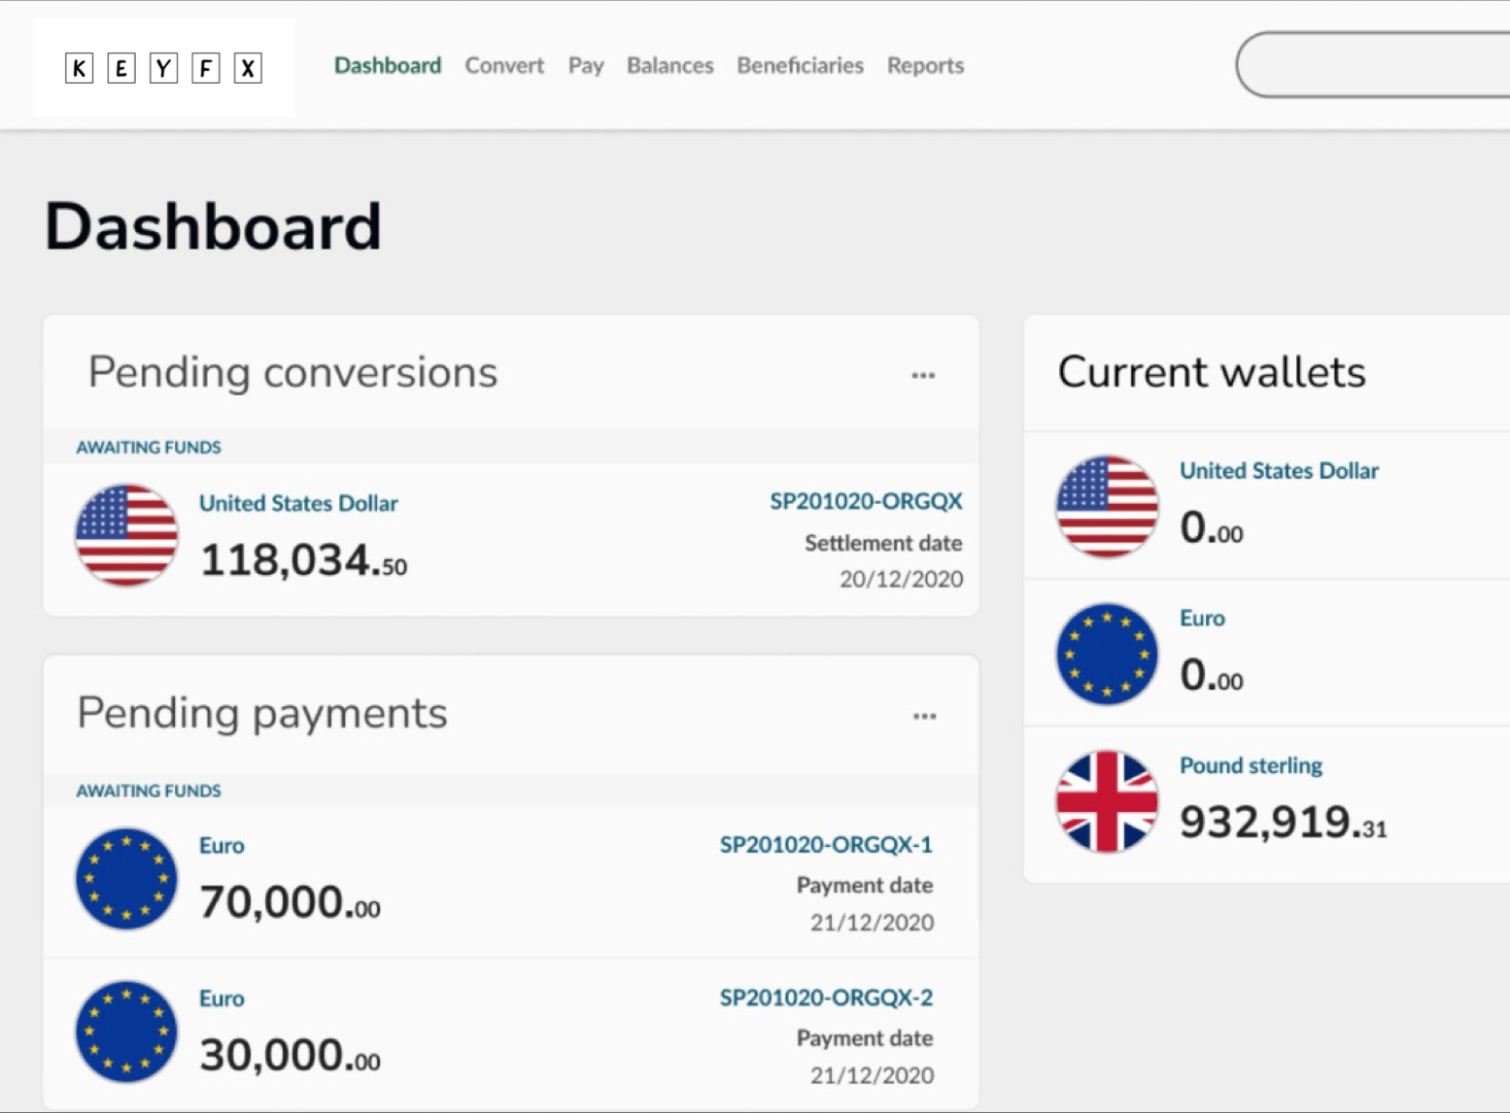Click the US flag in Pending conversions
Screen dimensions: 1510x1113
coord(126,535)
